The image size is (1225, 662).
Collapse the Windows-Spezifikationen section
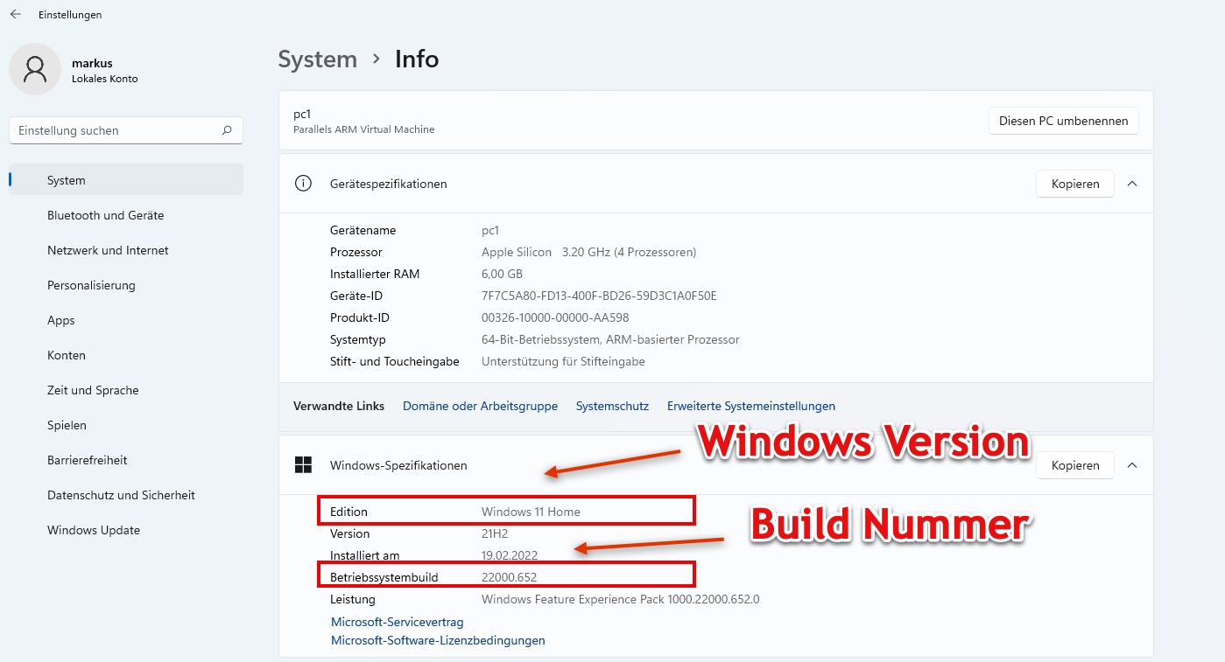point(1132,465)
